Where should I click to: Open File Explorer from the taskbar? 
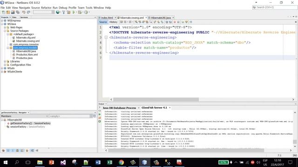pos(40,162)
